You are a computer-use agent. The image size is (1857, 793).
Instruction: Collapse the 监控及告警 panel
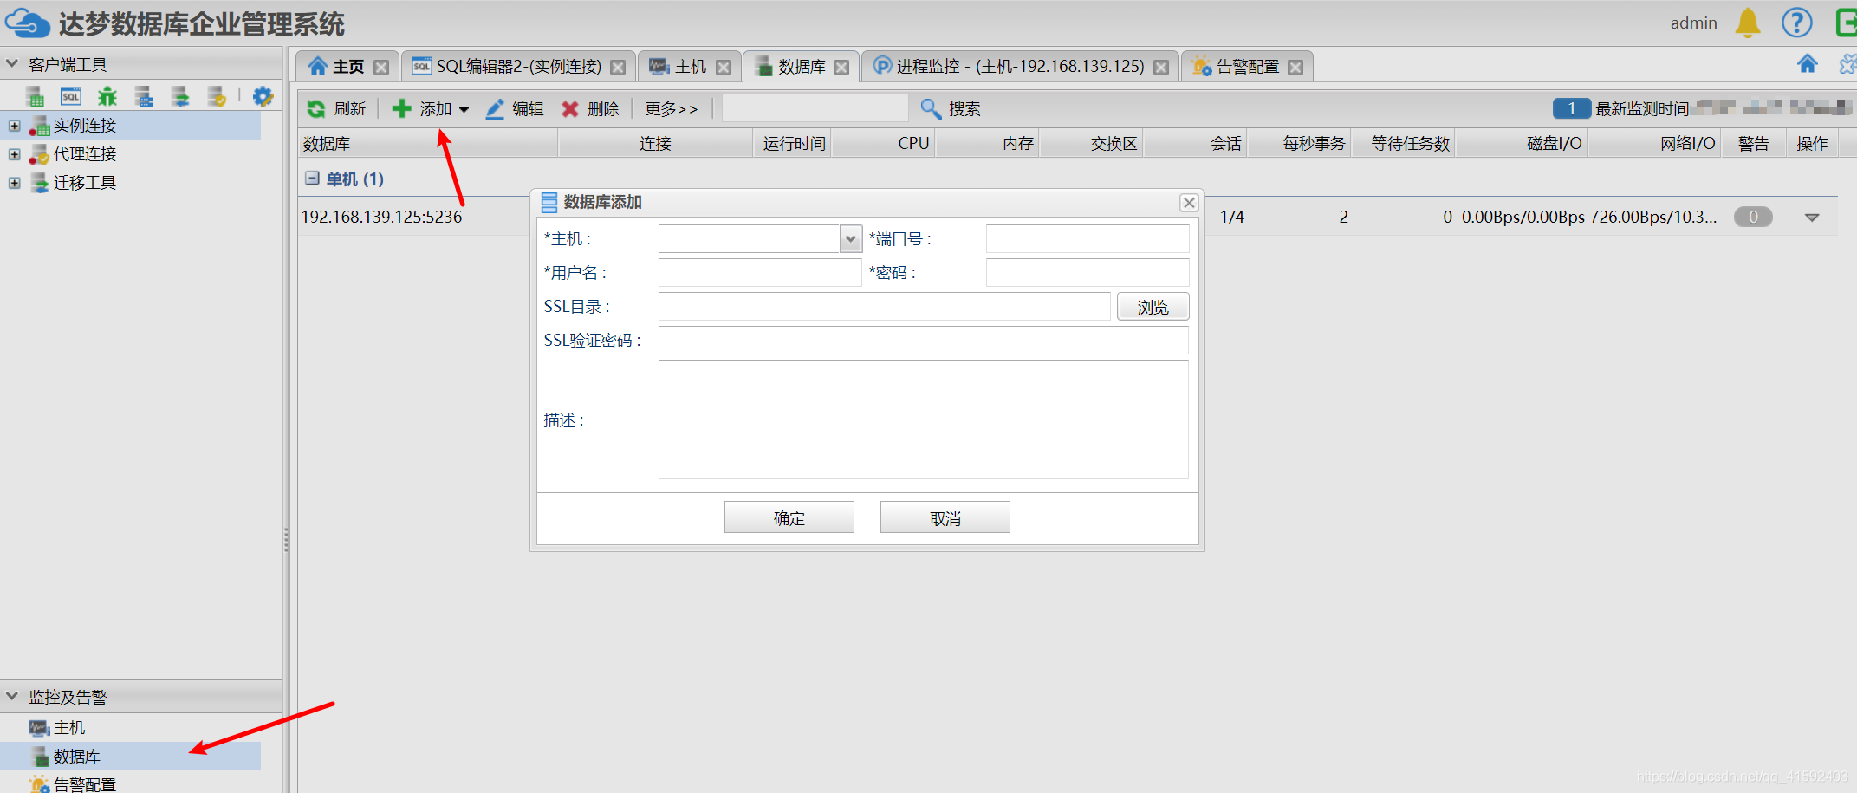point(12,697)
